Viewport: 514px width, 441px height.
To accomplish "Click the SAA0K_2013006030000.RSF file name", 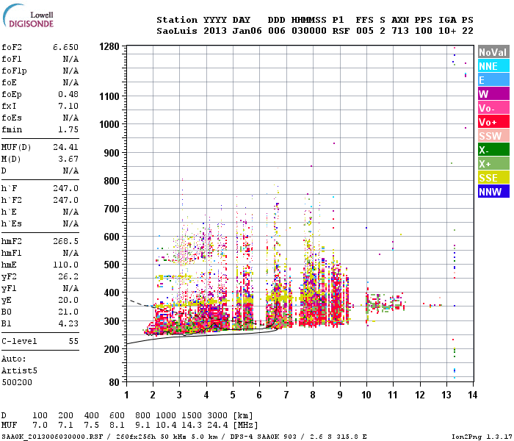I will pos(52,437).
